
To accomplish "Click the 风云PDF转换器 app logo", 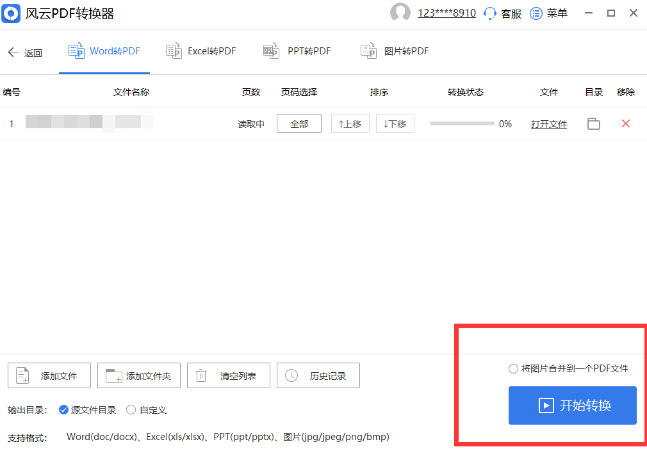I will (11, 13).
